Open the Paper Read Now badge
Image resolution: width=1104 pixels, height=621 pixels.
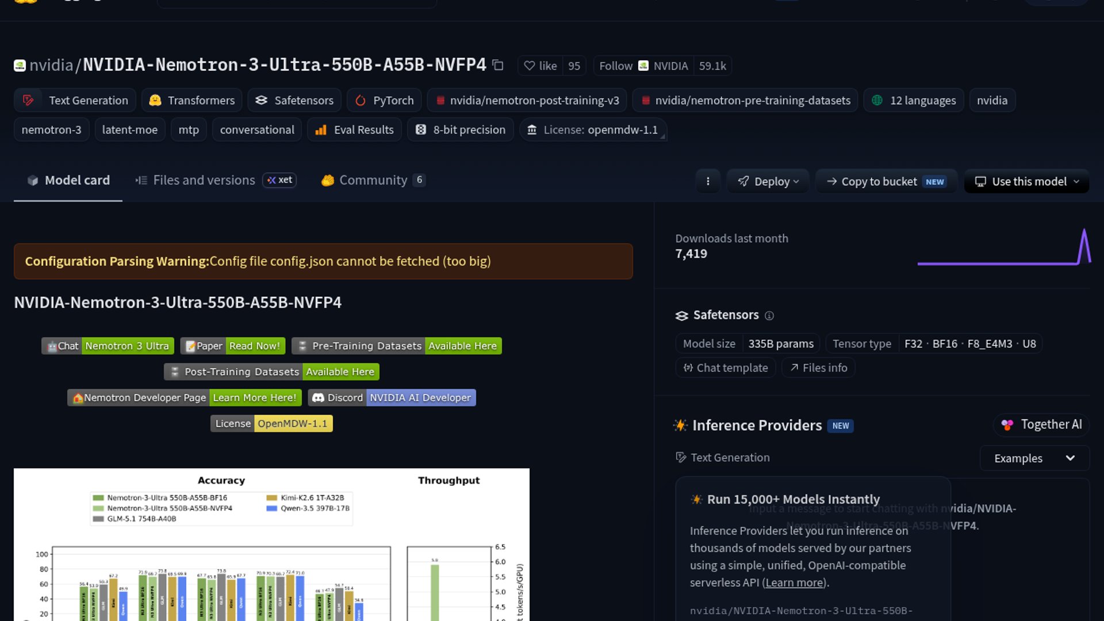point(233,346)
